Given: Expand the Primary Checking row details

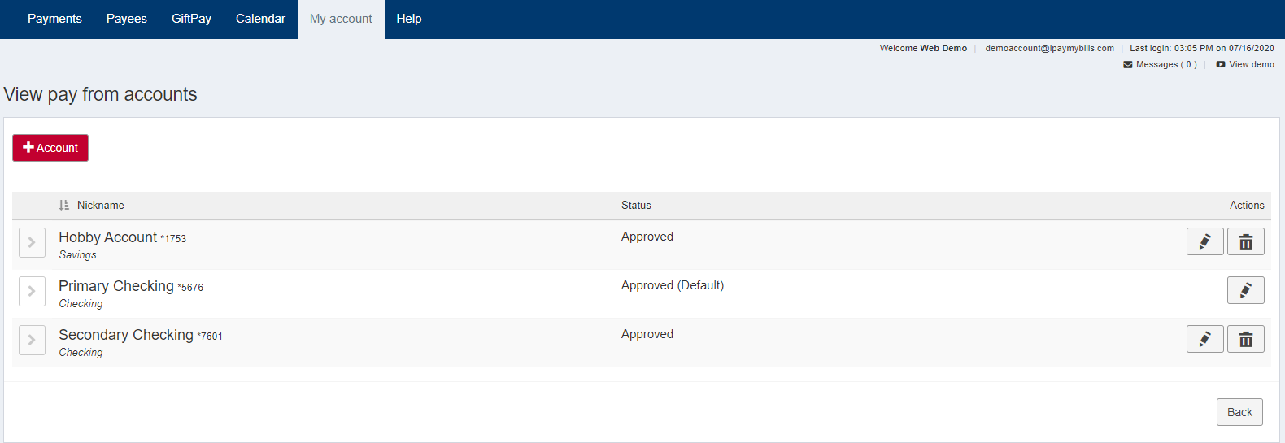Looking at the screenshot, I should tap(32, 291).
